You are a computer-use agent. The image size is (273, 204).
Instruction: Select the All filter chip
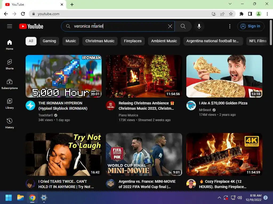[31, 41]
